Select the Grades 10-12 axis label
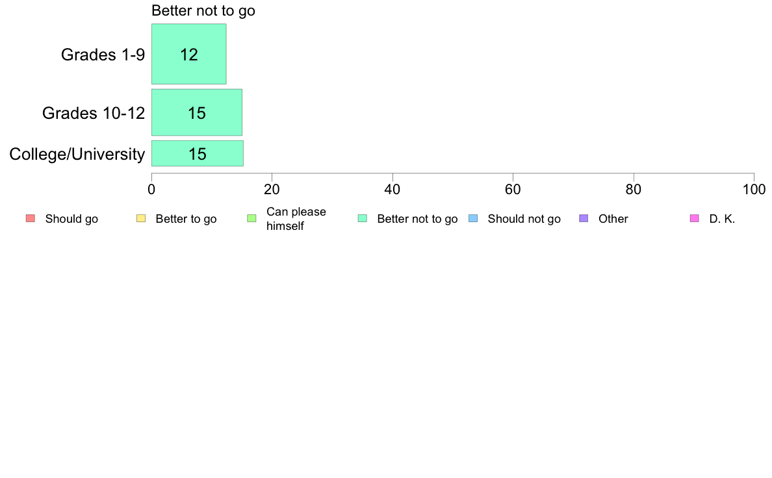772x478 pixels. click(x=94, y=113)
